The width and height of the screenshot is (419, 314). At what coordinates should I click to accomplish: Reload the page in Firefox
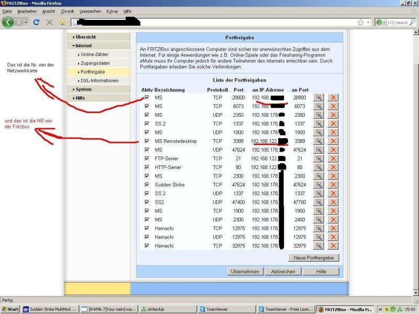(x=36, y=22)
